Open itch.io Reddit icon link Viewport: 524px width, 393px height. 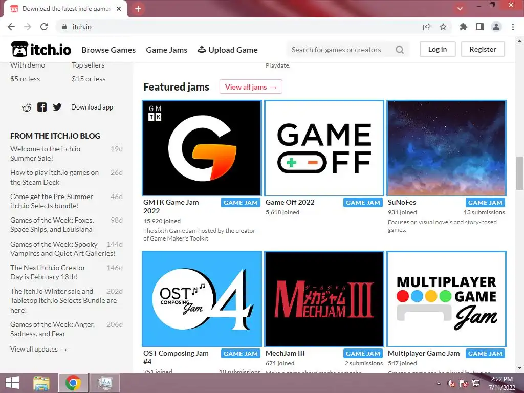tap(27, 107)
